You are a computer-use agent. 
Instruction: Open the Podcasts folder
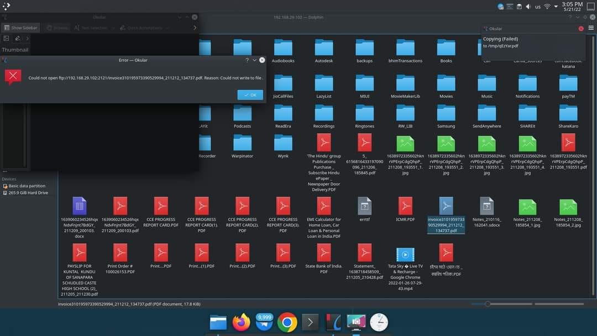[242, 117]
